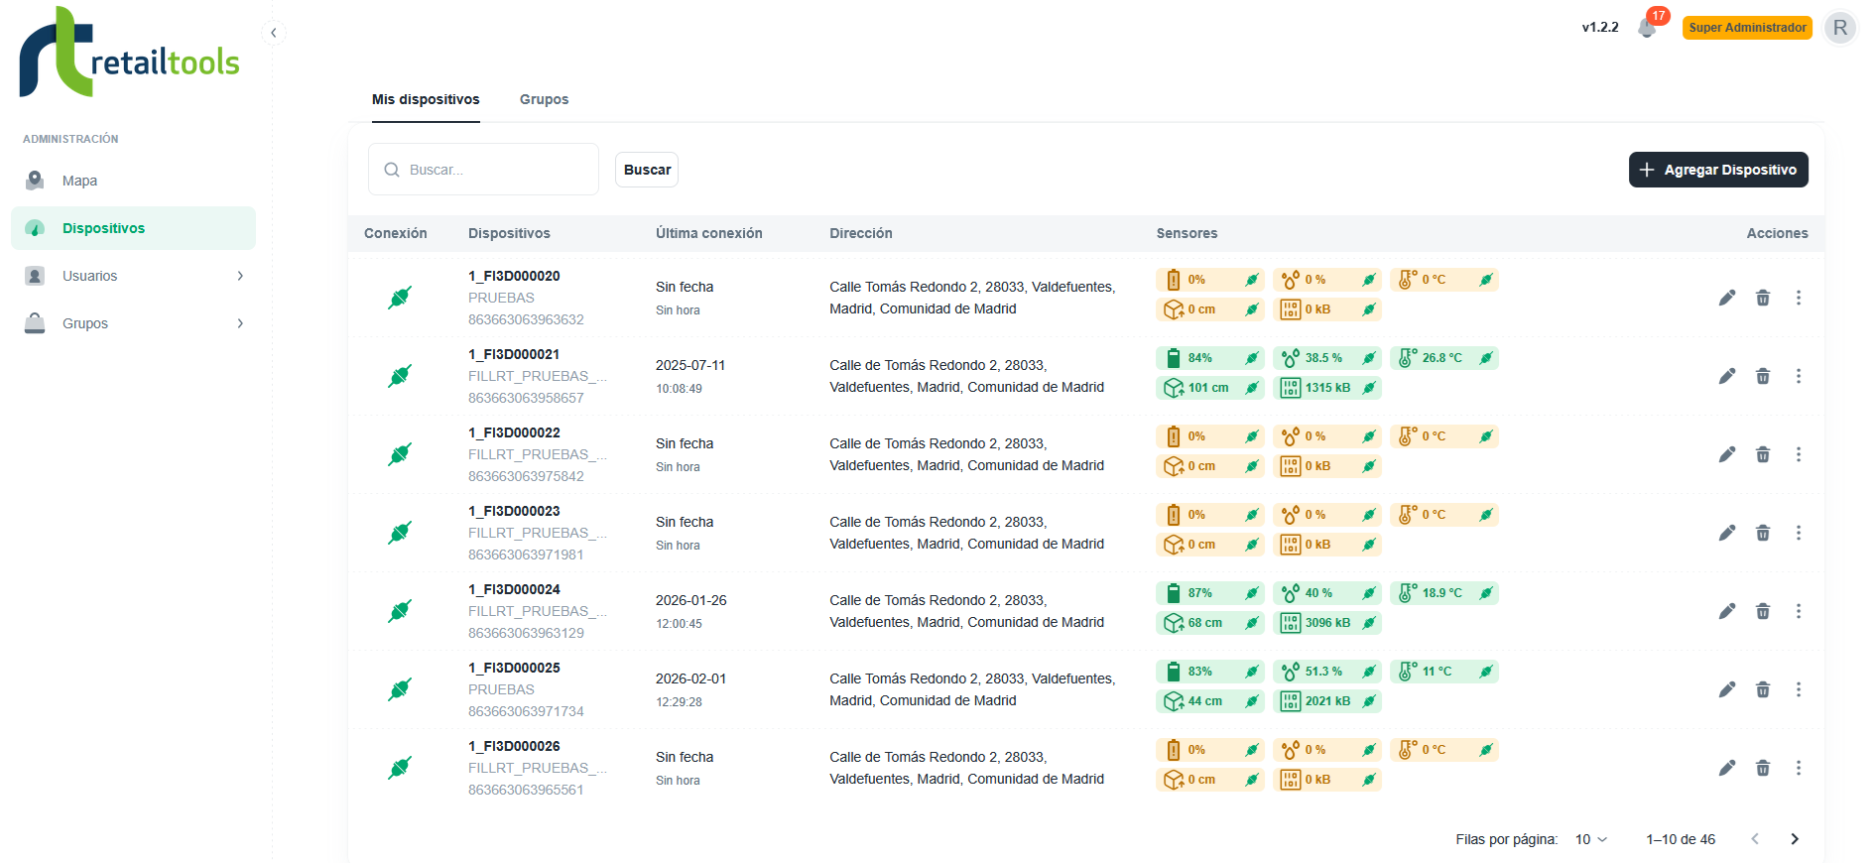Expand the Usuarios sidebar submenu

click(x=240, y=276)
